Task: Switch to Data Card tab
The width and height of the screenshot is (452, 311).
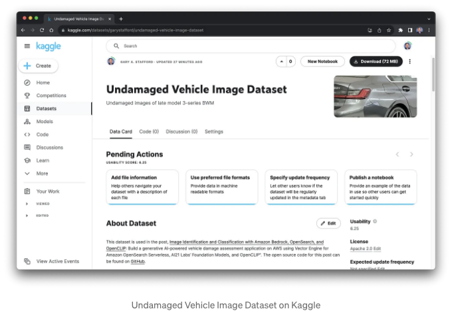Action: pyautogui.click(x=120, y=132)
